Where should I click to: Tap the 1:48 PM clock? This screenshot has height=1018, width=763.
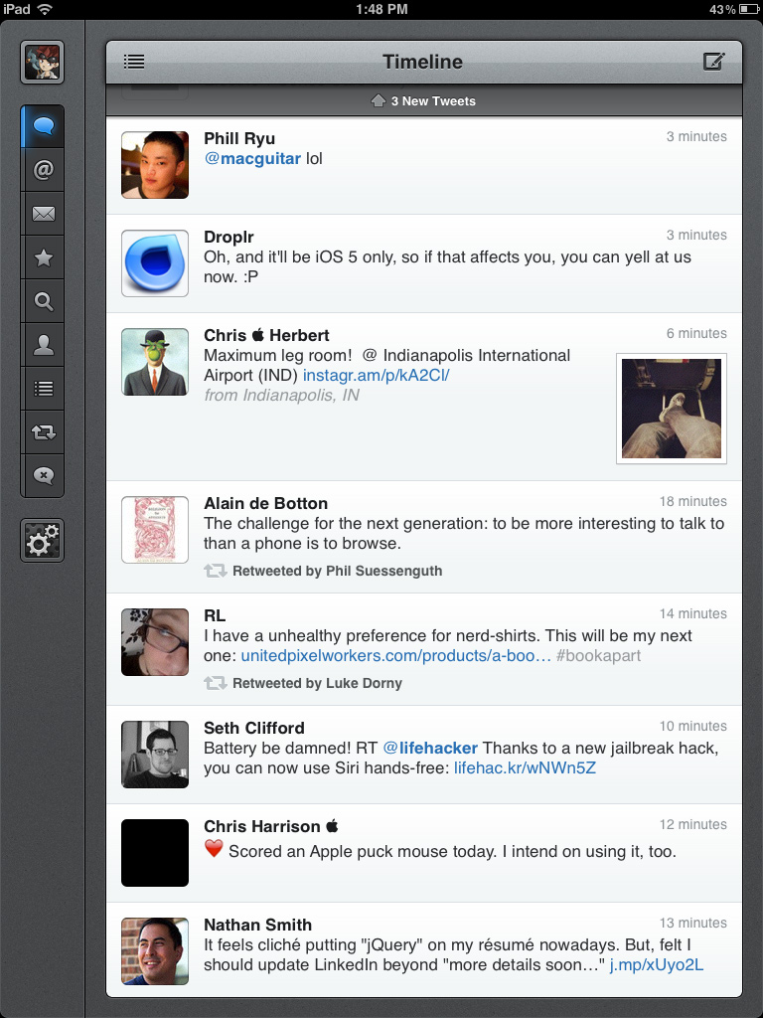pyautogui.click(x=381, y=9)
